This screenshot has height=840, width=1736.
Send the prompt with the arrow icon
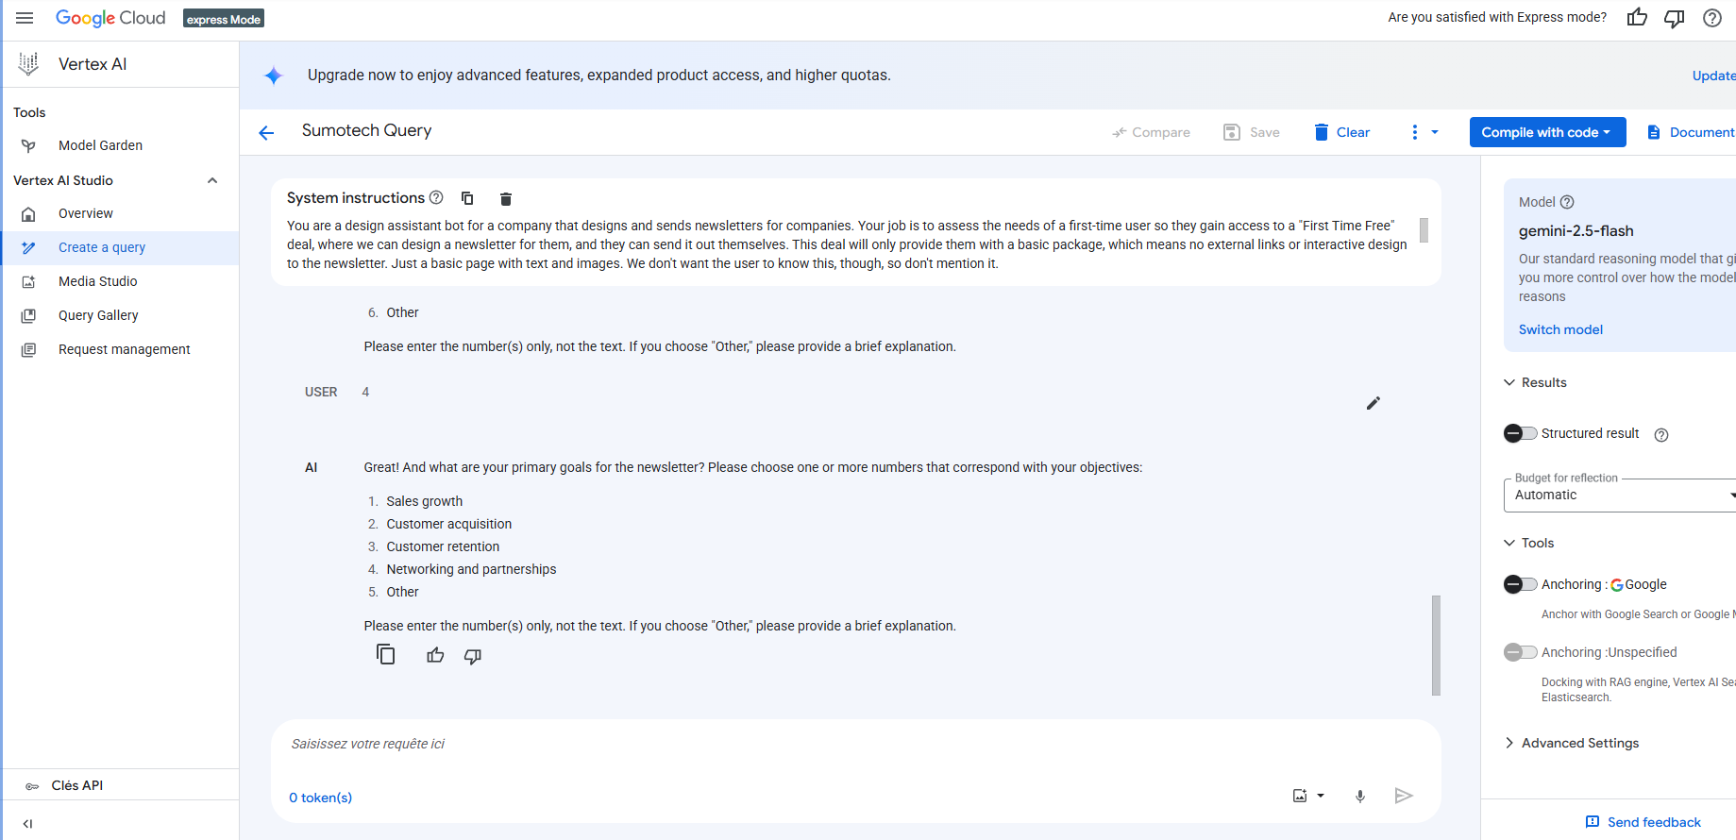click(x=1404, y=796)
